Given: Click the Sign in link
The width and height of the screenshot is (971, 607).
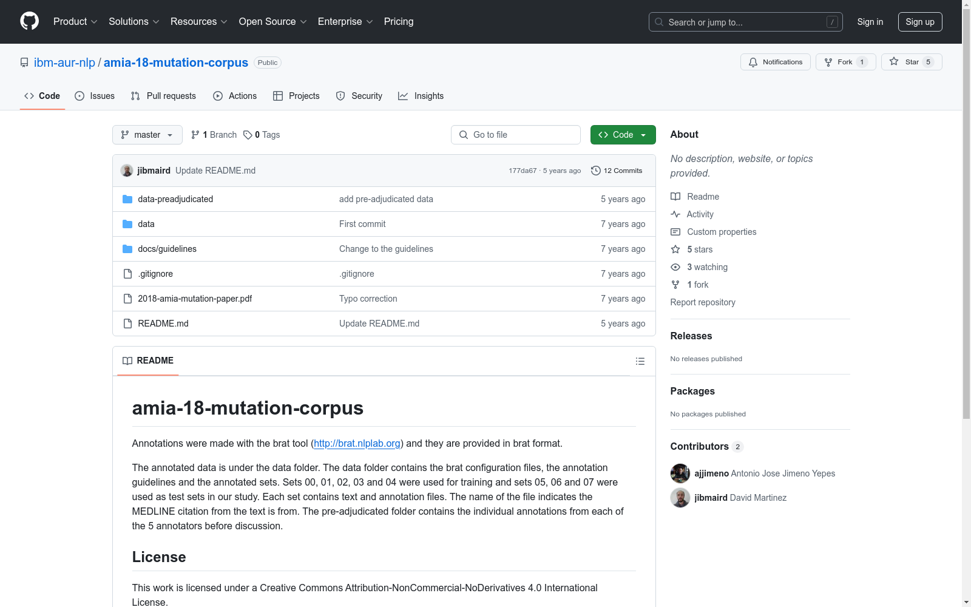Looking at the screenshot, I should [x=870, y=22].
